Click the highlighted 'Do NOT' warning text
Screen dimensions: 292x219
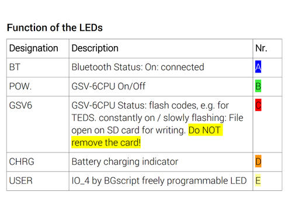[206, 130]
